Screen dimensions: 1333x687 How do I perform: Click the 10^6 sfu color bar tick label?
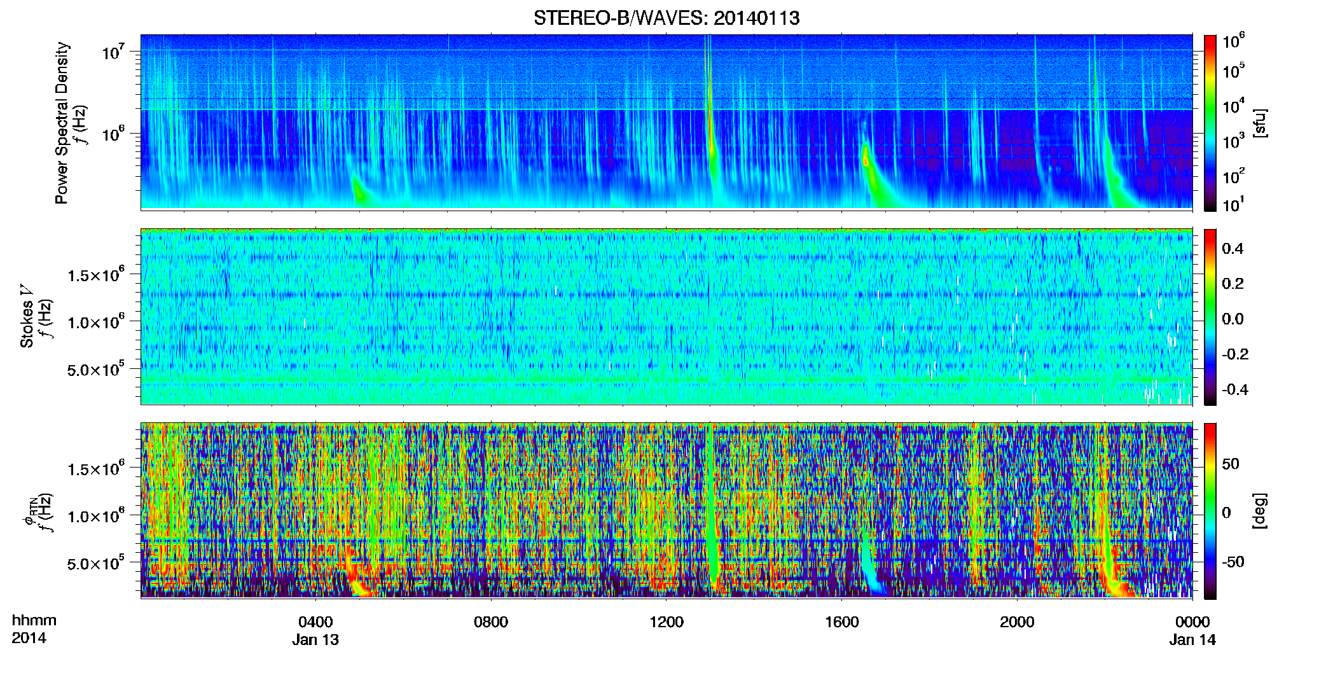click(1234, 42)
